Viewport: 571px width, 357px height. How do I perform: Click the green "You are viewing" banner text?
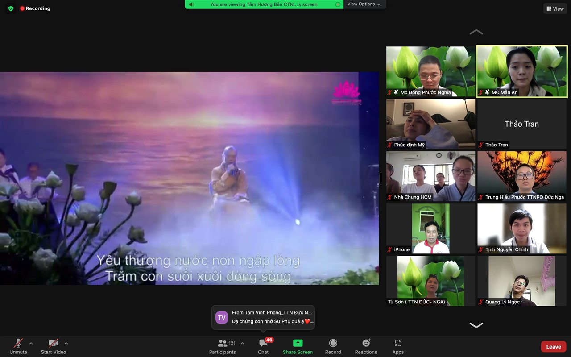coord(264,4)
